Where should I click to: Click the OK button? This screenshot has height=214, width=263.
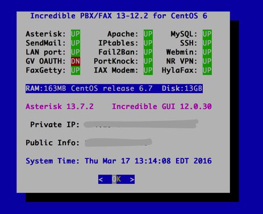pos(116,179)
